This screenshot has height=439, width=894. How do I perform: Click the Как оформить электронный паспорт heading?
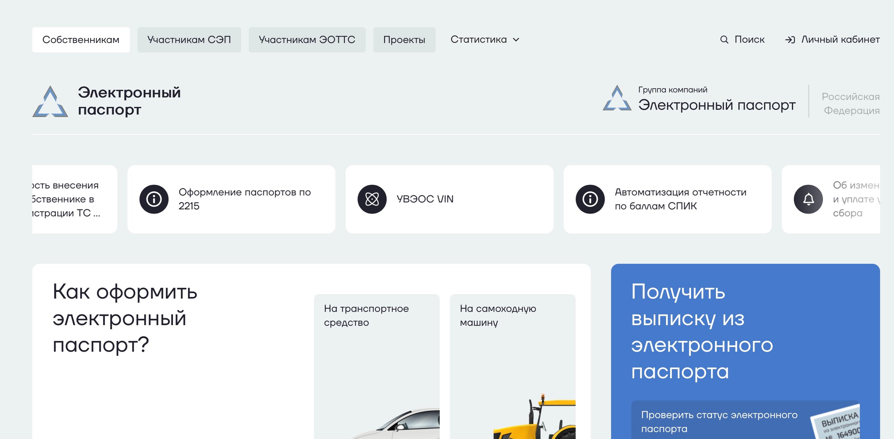coord(125,318)
